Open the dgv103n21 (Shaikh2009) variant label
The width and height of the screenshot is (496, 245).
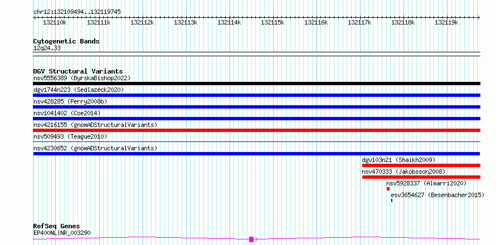(398, 160)
